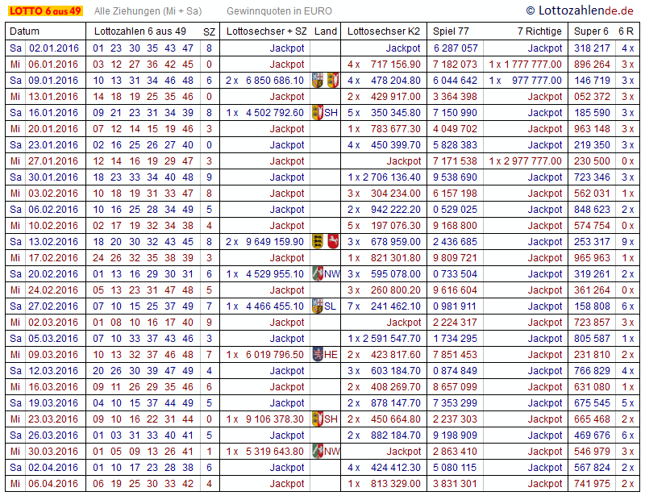Click the Baden-Württemberg crest in the 13.02.2016 row
The height and width of the screenshot is (500, 645).
tap(318, 242)
